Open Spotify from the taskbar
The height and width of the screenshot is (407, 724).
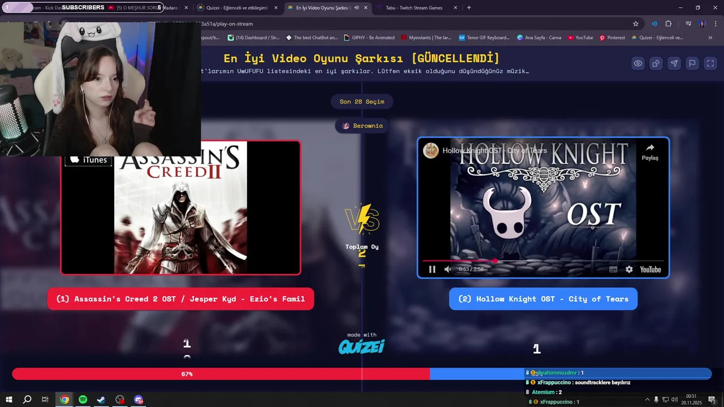[83, 400]
